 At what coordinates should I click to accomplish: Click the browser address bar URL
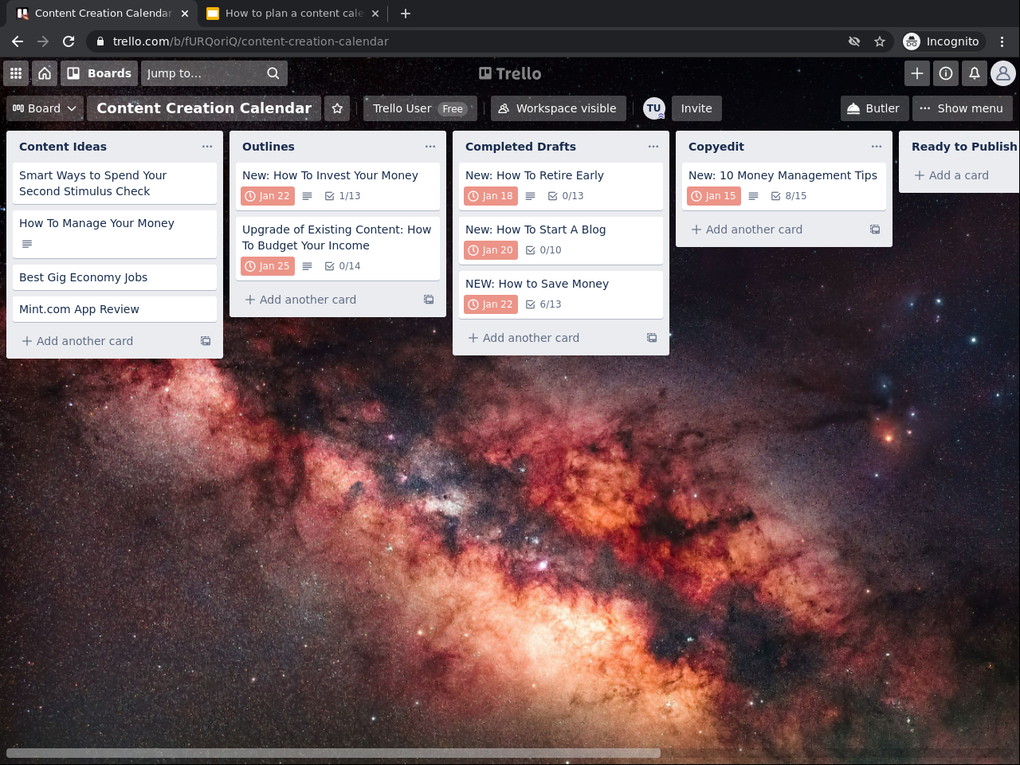tap(250, 41)
